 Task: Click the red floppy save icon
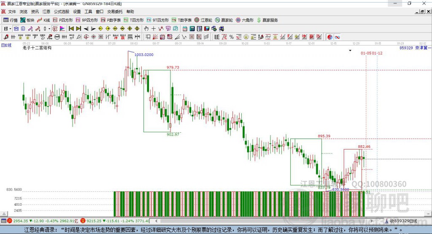pyautogui.click(x=207, y=29)
